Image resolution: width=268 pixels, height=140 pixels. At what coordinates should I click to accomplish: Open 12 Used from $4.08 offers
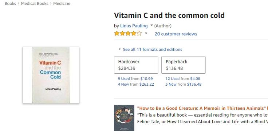183,79
